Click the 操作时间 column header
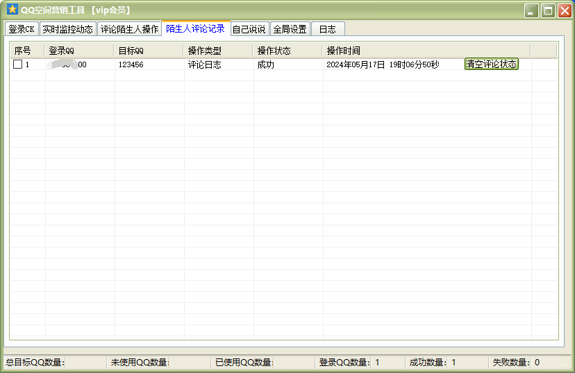This screenshot has width=575, height=373. (x=426, y=51)
